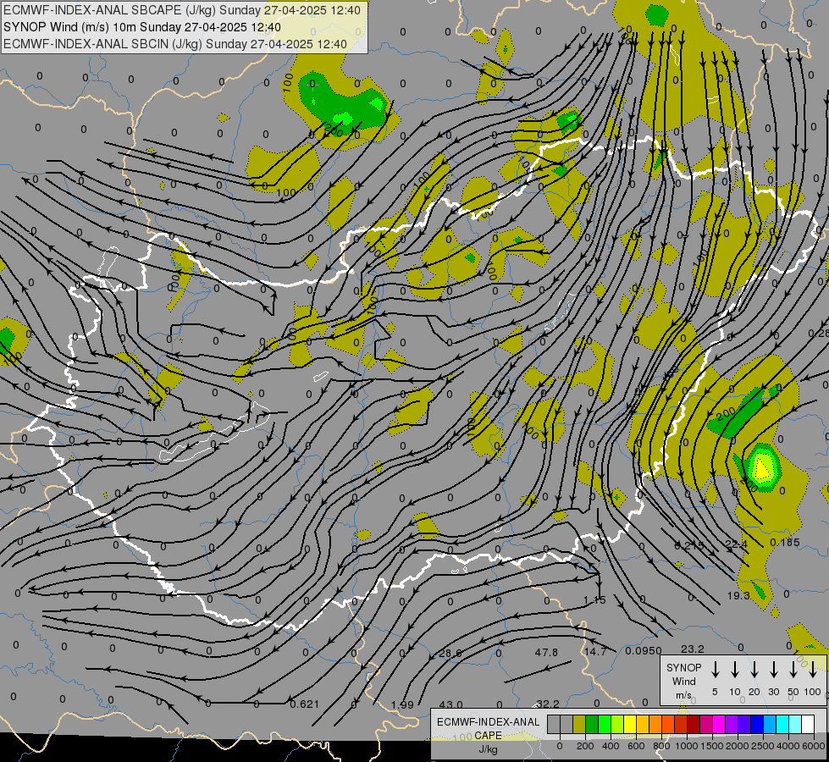Click the map value 43.0

451,704
